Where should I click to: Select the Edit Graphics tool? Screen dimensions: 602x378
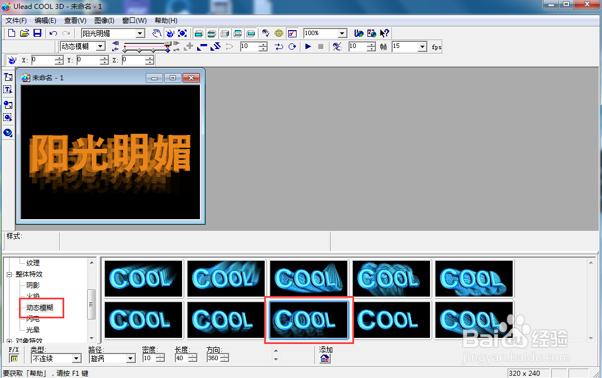[x=8, y=117]
